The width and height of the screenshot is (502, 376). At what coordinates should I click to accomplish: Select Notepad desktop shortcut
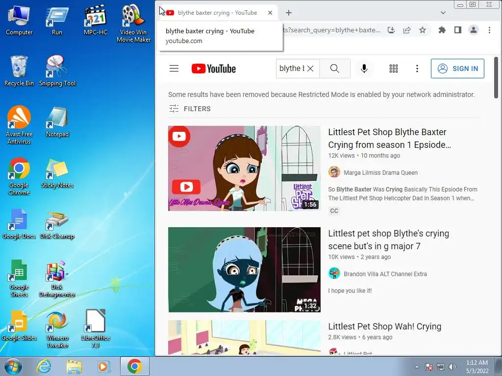pos(57,122)
